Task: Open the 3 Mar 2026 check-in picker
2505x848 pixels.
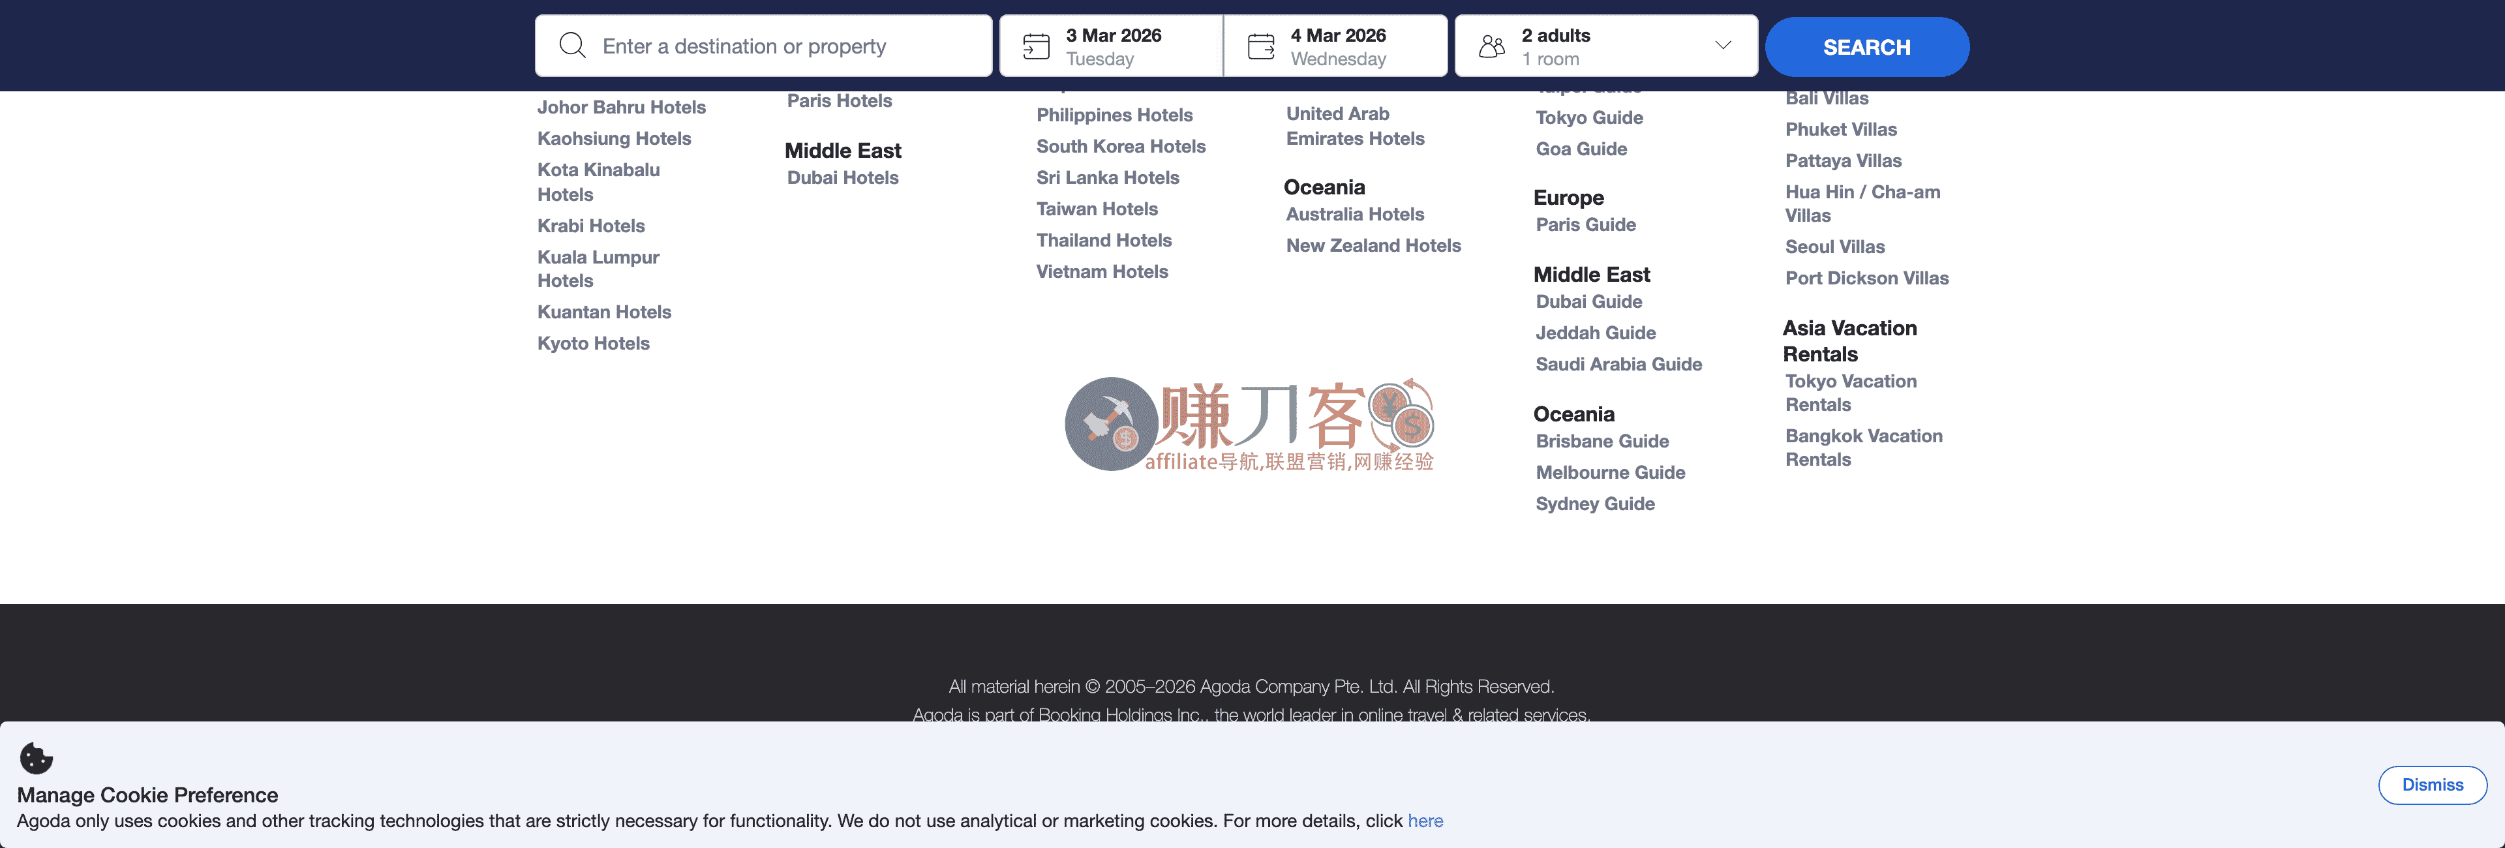Action: [x=1112, y=46]
